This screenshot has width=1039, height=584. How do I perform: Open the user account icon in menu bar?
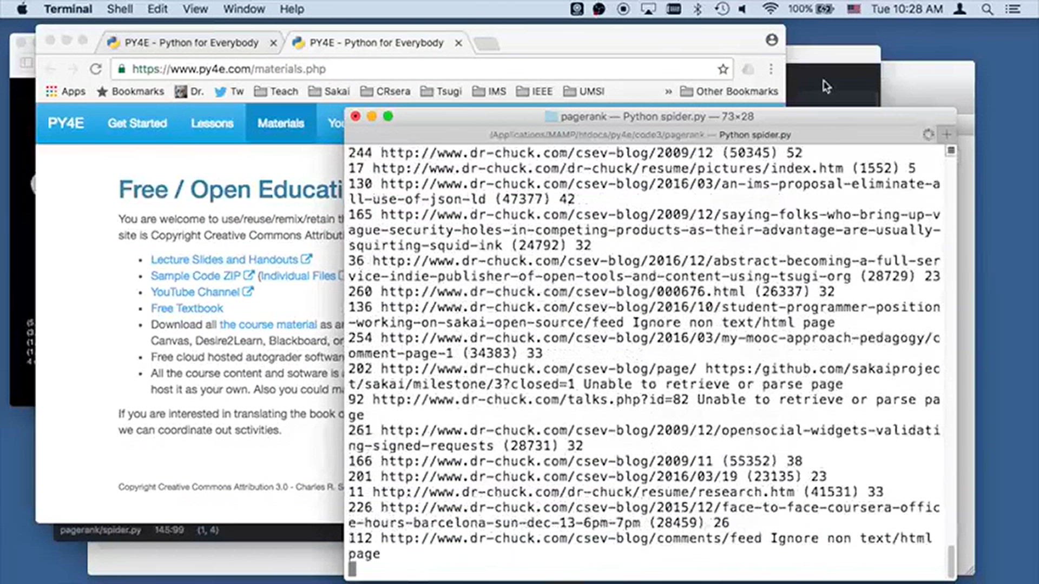(960, 9)
